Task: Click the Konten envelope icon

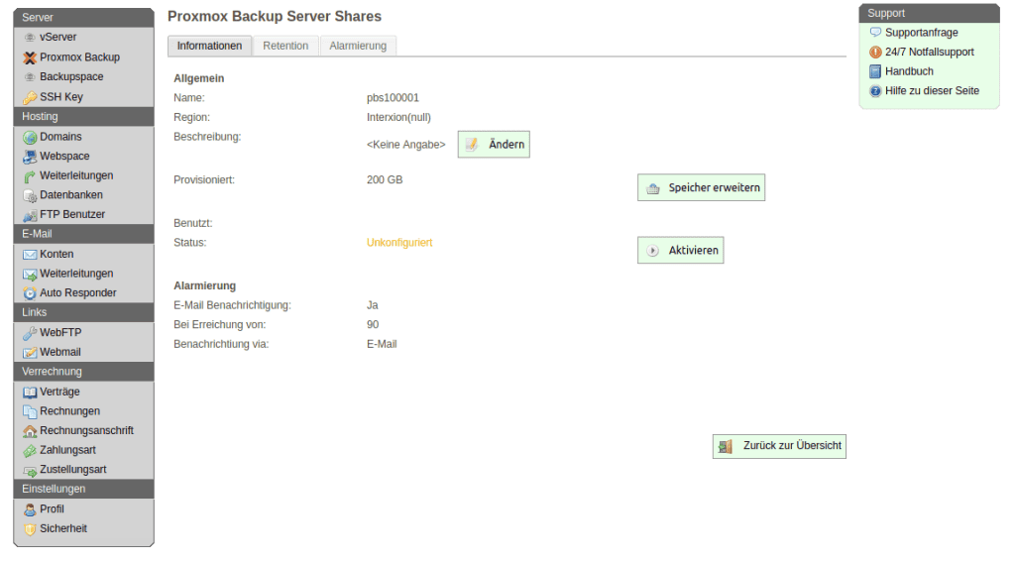Action: [30, 255]
